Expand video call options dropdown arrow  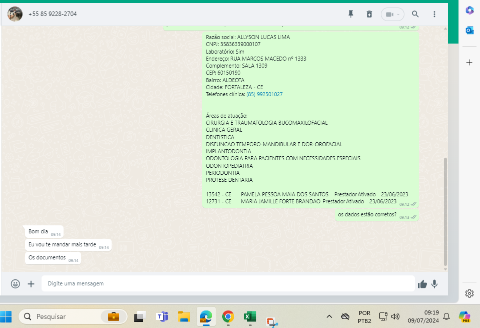(x=398, y=15)
